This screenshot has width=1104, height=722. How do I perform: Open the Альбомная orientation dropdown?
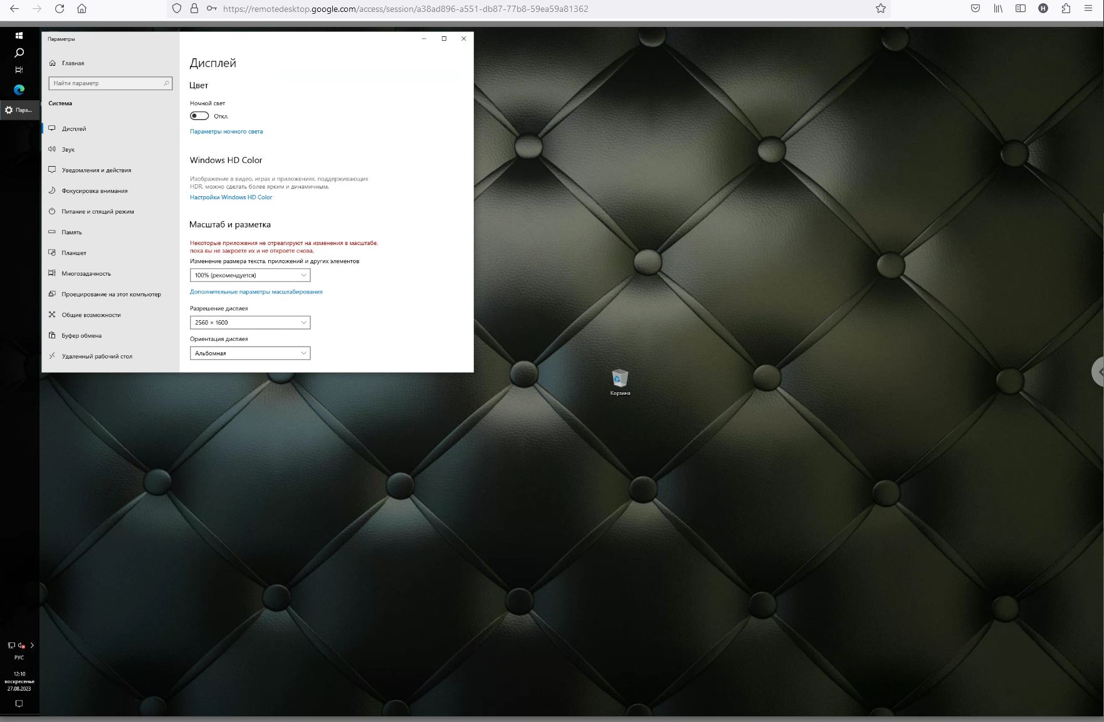click(250, 353)
